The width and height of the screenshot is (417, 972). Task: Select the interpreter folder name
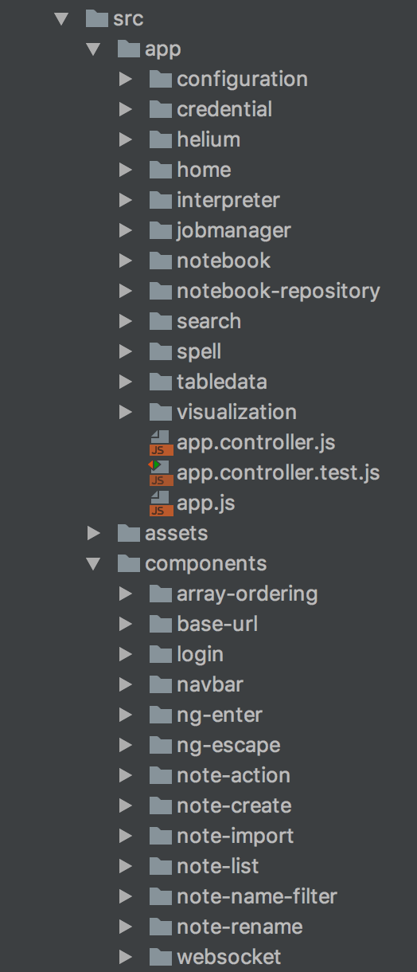[228, 201]
